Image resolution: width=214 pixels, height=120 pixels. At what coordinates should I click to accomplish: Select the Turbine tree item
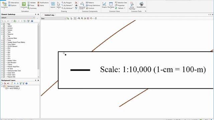10,65
